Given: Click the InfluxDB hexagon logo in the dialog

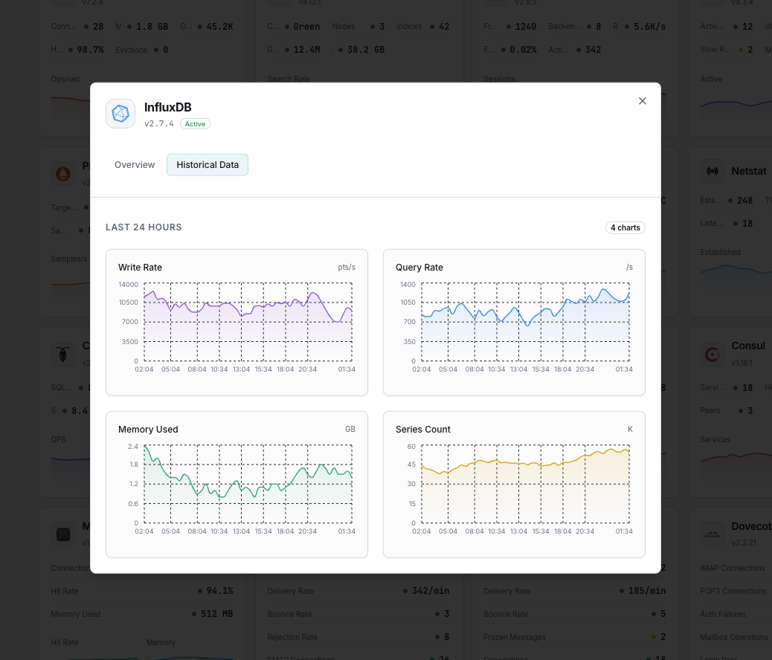Looking at the screenshot, I should point(120,113).
